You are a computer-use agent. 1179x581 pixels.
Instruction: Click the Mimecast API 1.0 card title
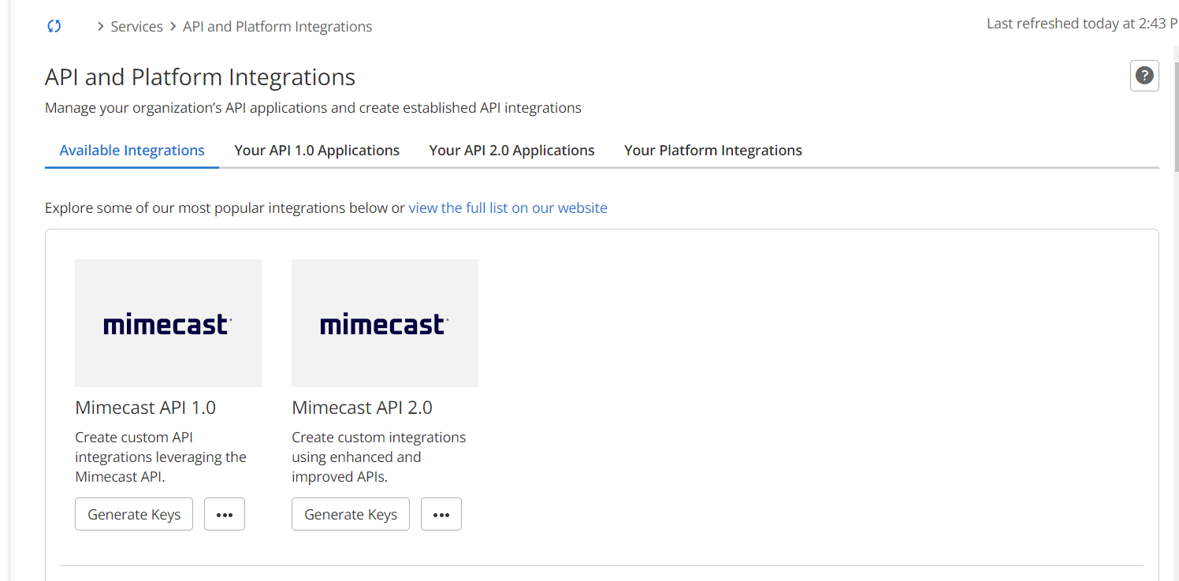pyautogui.click(x=145, y=408)
